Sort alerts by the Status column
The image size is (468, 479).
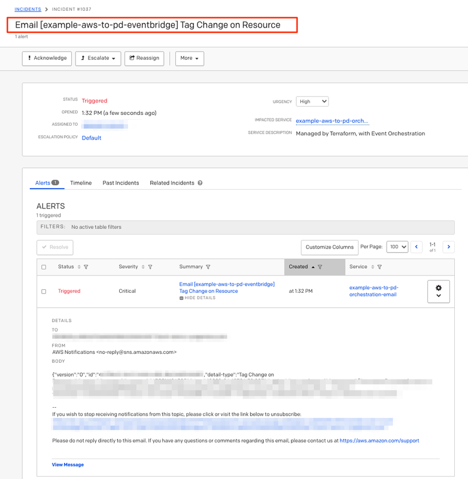coord(79,267)
